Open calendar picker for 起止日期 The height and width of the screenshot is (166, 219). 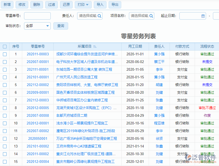(203, 16)
